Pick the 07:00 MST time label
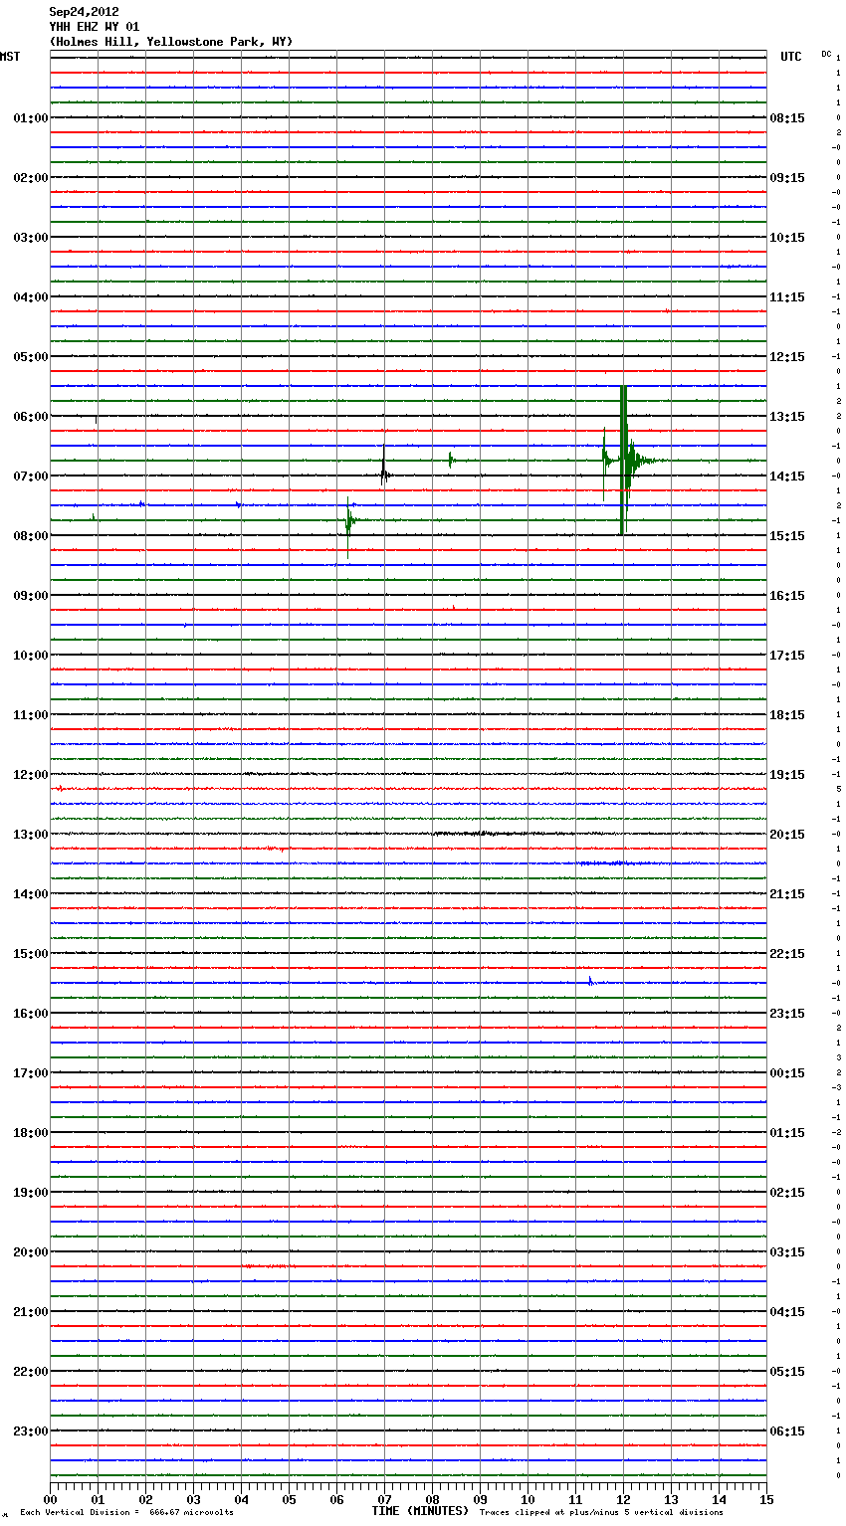The height and width of the screenshot is (1526, 846). (31, 477)
